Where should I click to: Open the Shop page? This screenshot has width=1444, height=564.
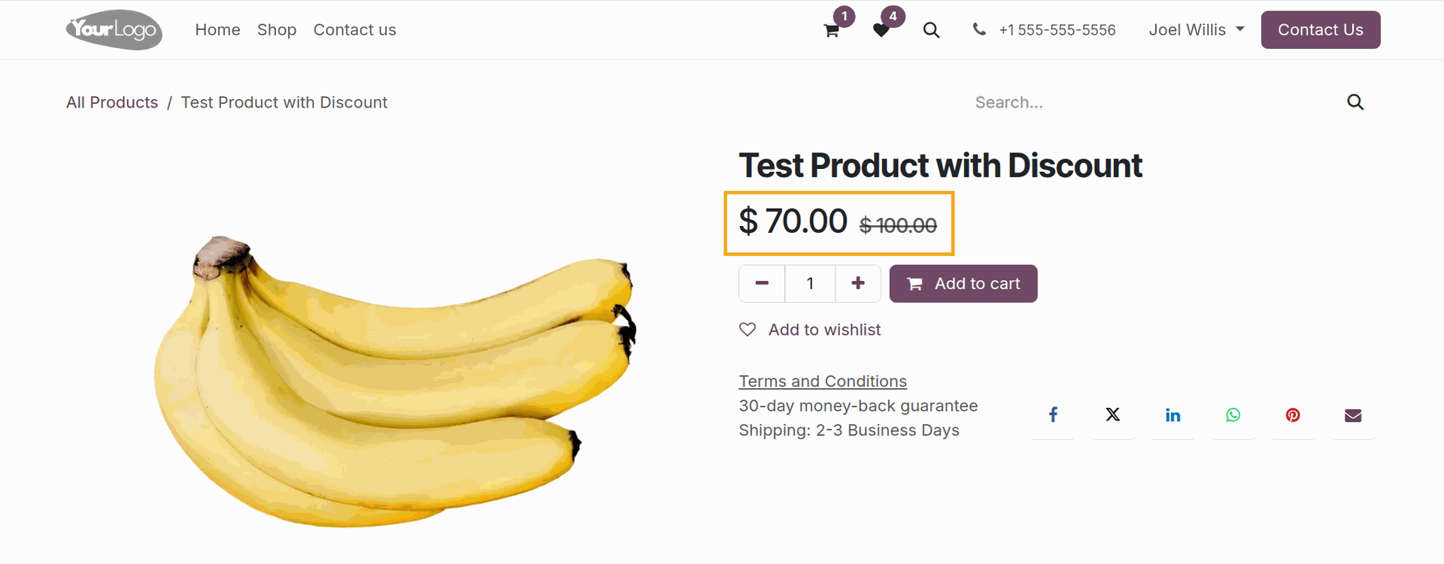click(277, 30)
